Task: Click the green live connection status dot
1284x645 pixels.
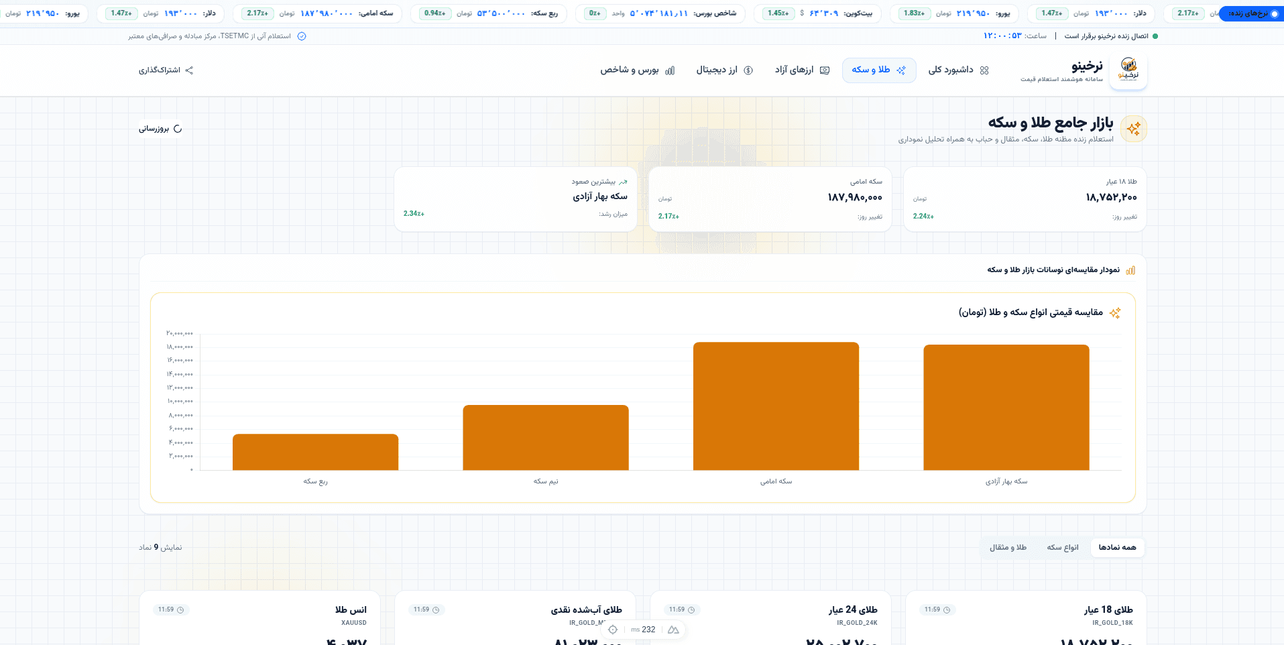Action: pyautogui.click(x=1155, y=36)
